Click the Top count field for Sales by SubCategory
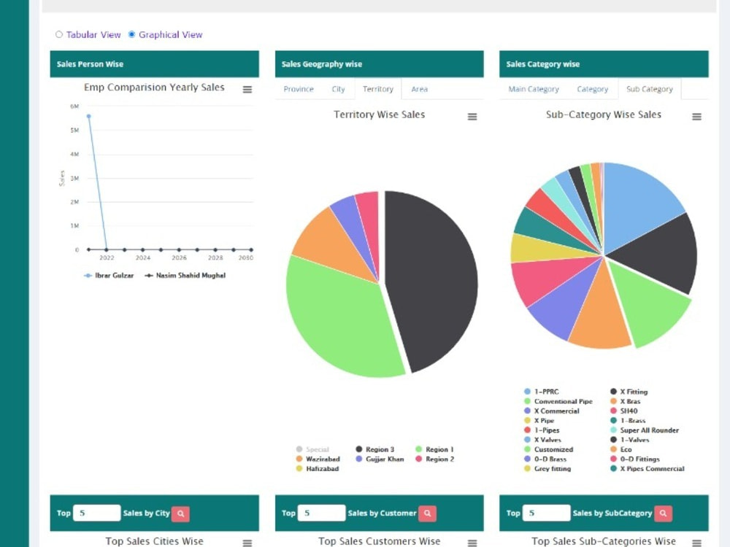Viewport: 730px width, 547px height. 547,513
